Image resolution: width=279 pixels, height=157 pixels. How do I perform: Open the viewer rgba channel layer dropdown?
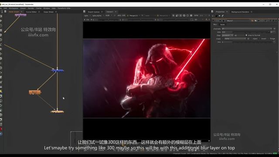pos(87,16)
